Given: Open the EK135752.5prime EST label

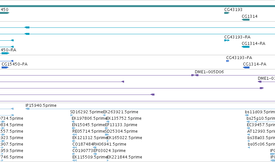Looking at the screenshot, I should (x=124, y=118).
